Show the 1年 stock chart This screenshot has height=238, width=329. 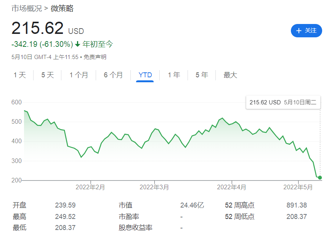pos(173,75)
